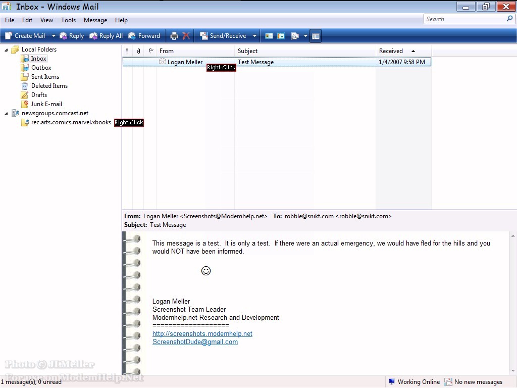Image resolution: width=517 pixels, height=388 pixels.
Task: Click inside the Search box
Action: pyautogui.click(x=465, y=19)
